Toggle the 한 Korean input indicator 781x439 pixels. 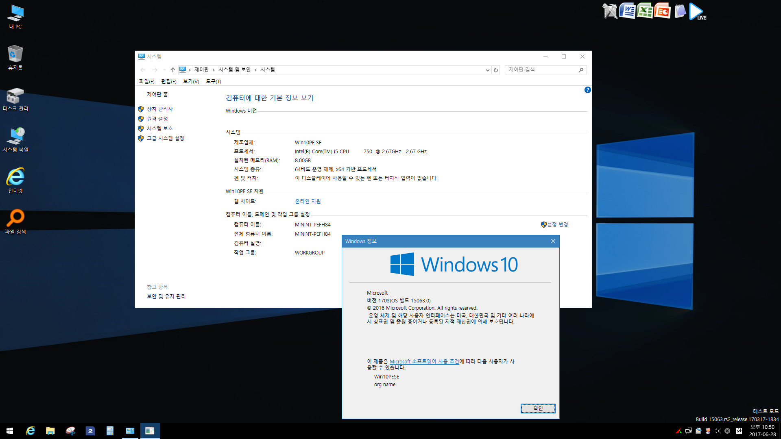click(x=739, y=431)
